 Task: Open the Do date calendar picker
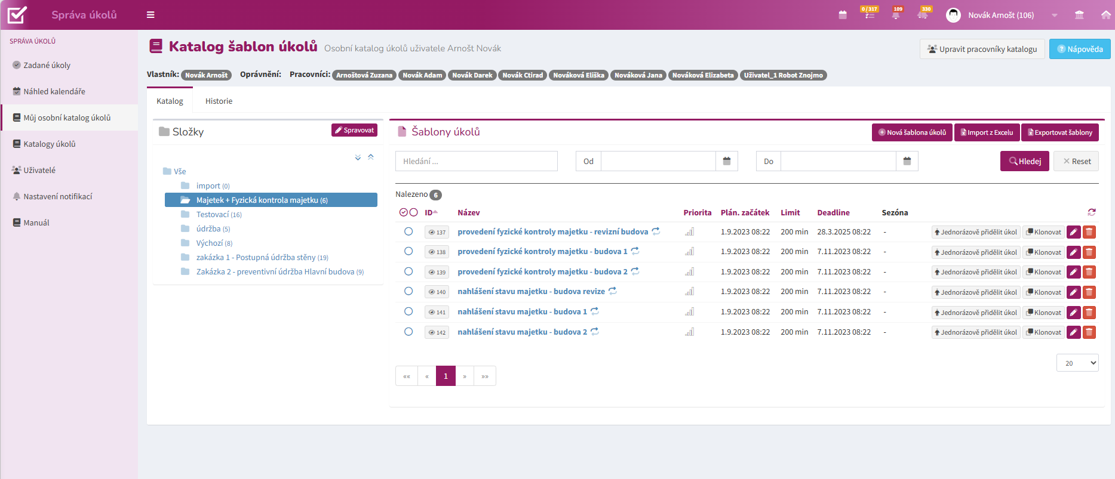click(907, 161)
